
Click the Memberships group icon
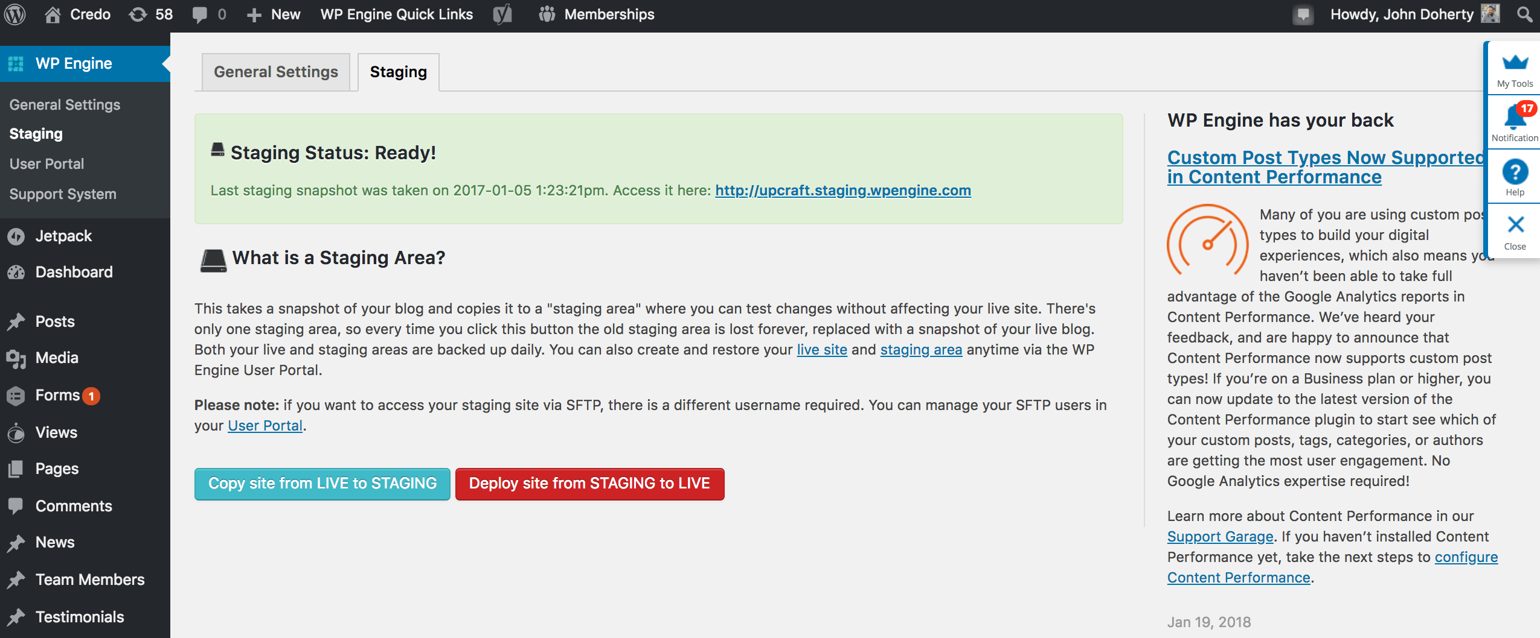(x=547, y=14)
